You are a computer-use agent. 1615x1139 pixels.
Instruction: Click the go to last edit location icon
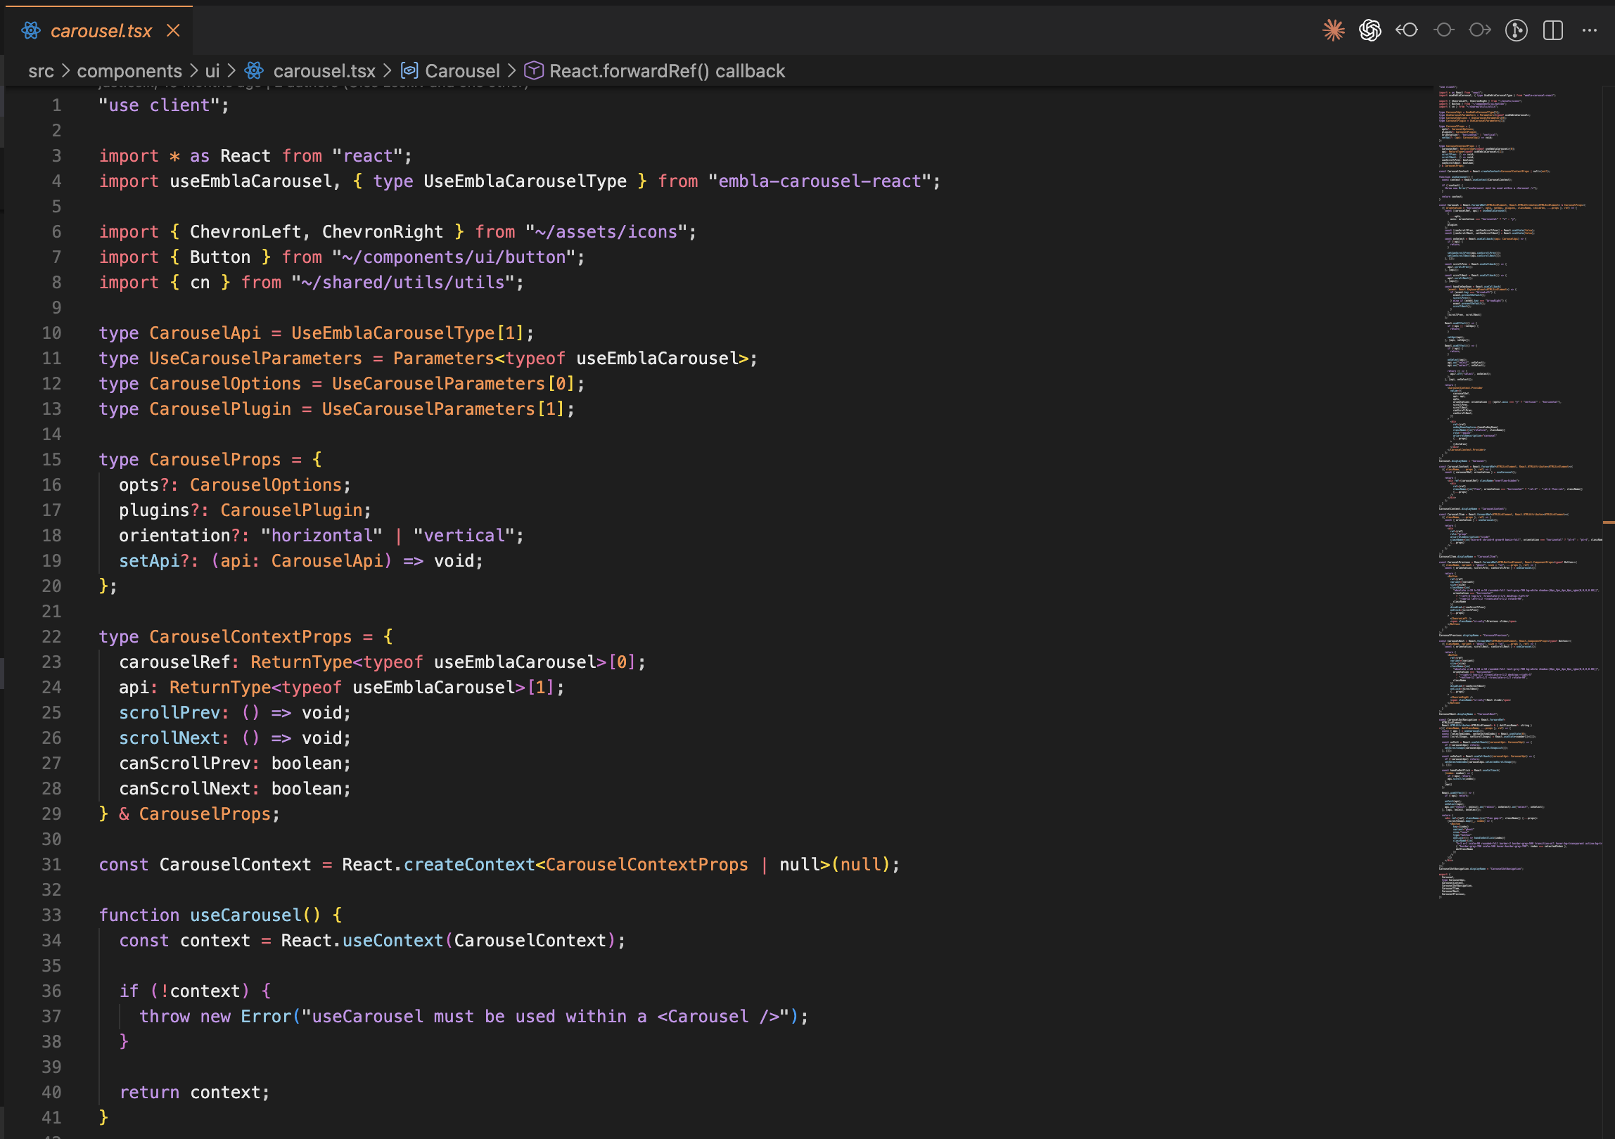1443,30
